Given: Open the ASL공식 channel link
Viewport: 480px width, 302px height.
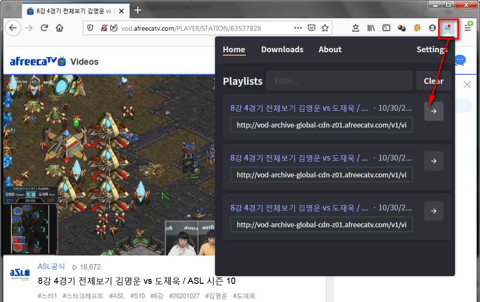Looking at the screenshot, I should pyautogui.click(x=51, y=267).
